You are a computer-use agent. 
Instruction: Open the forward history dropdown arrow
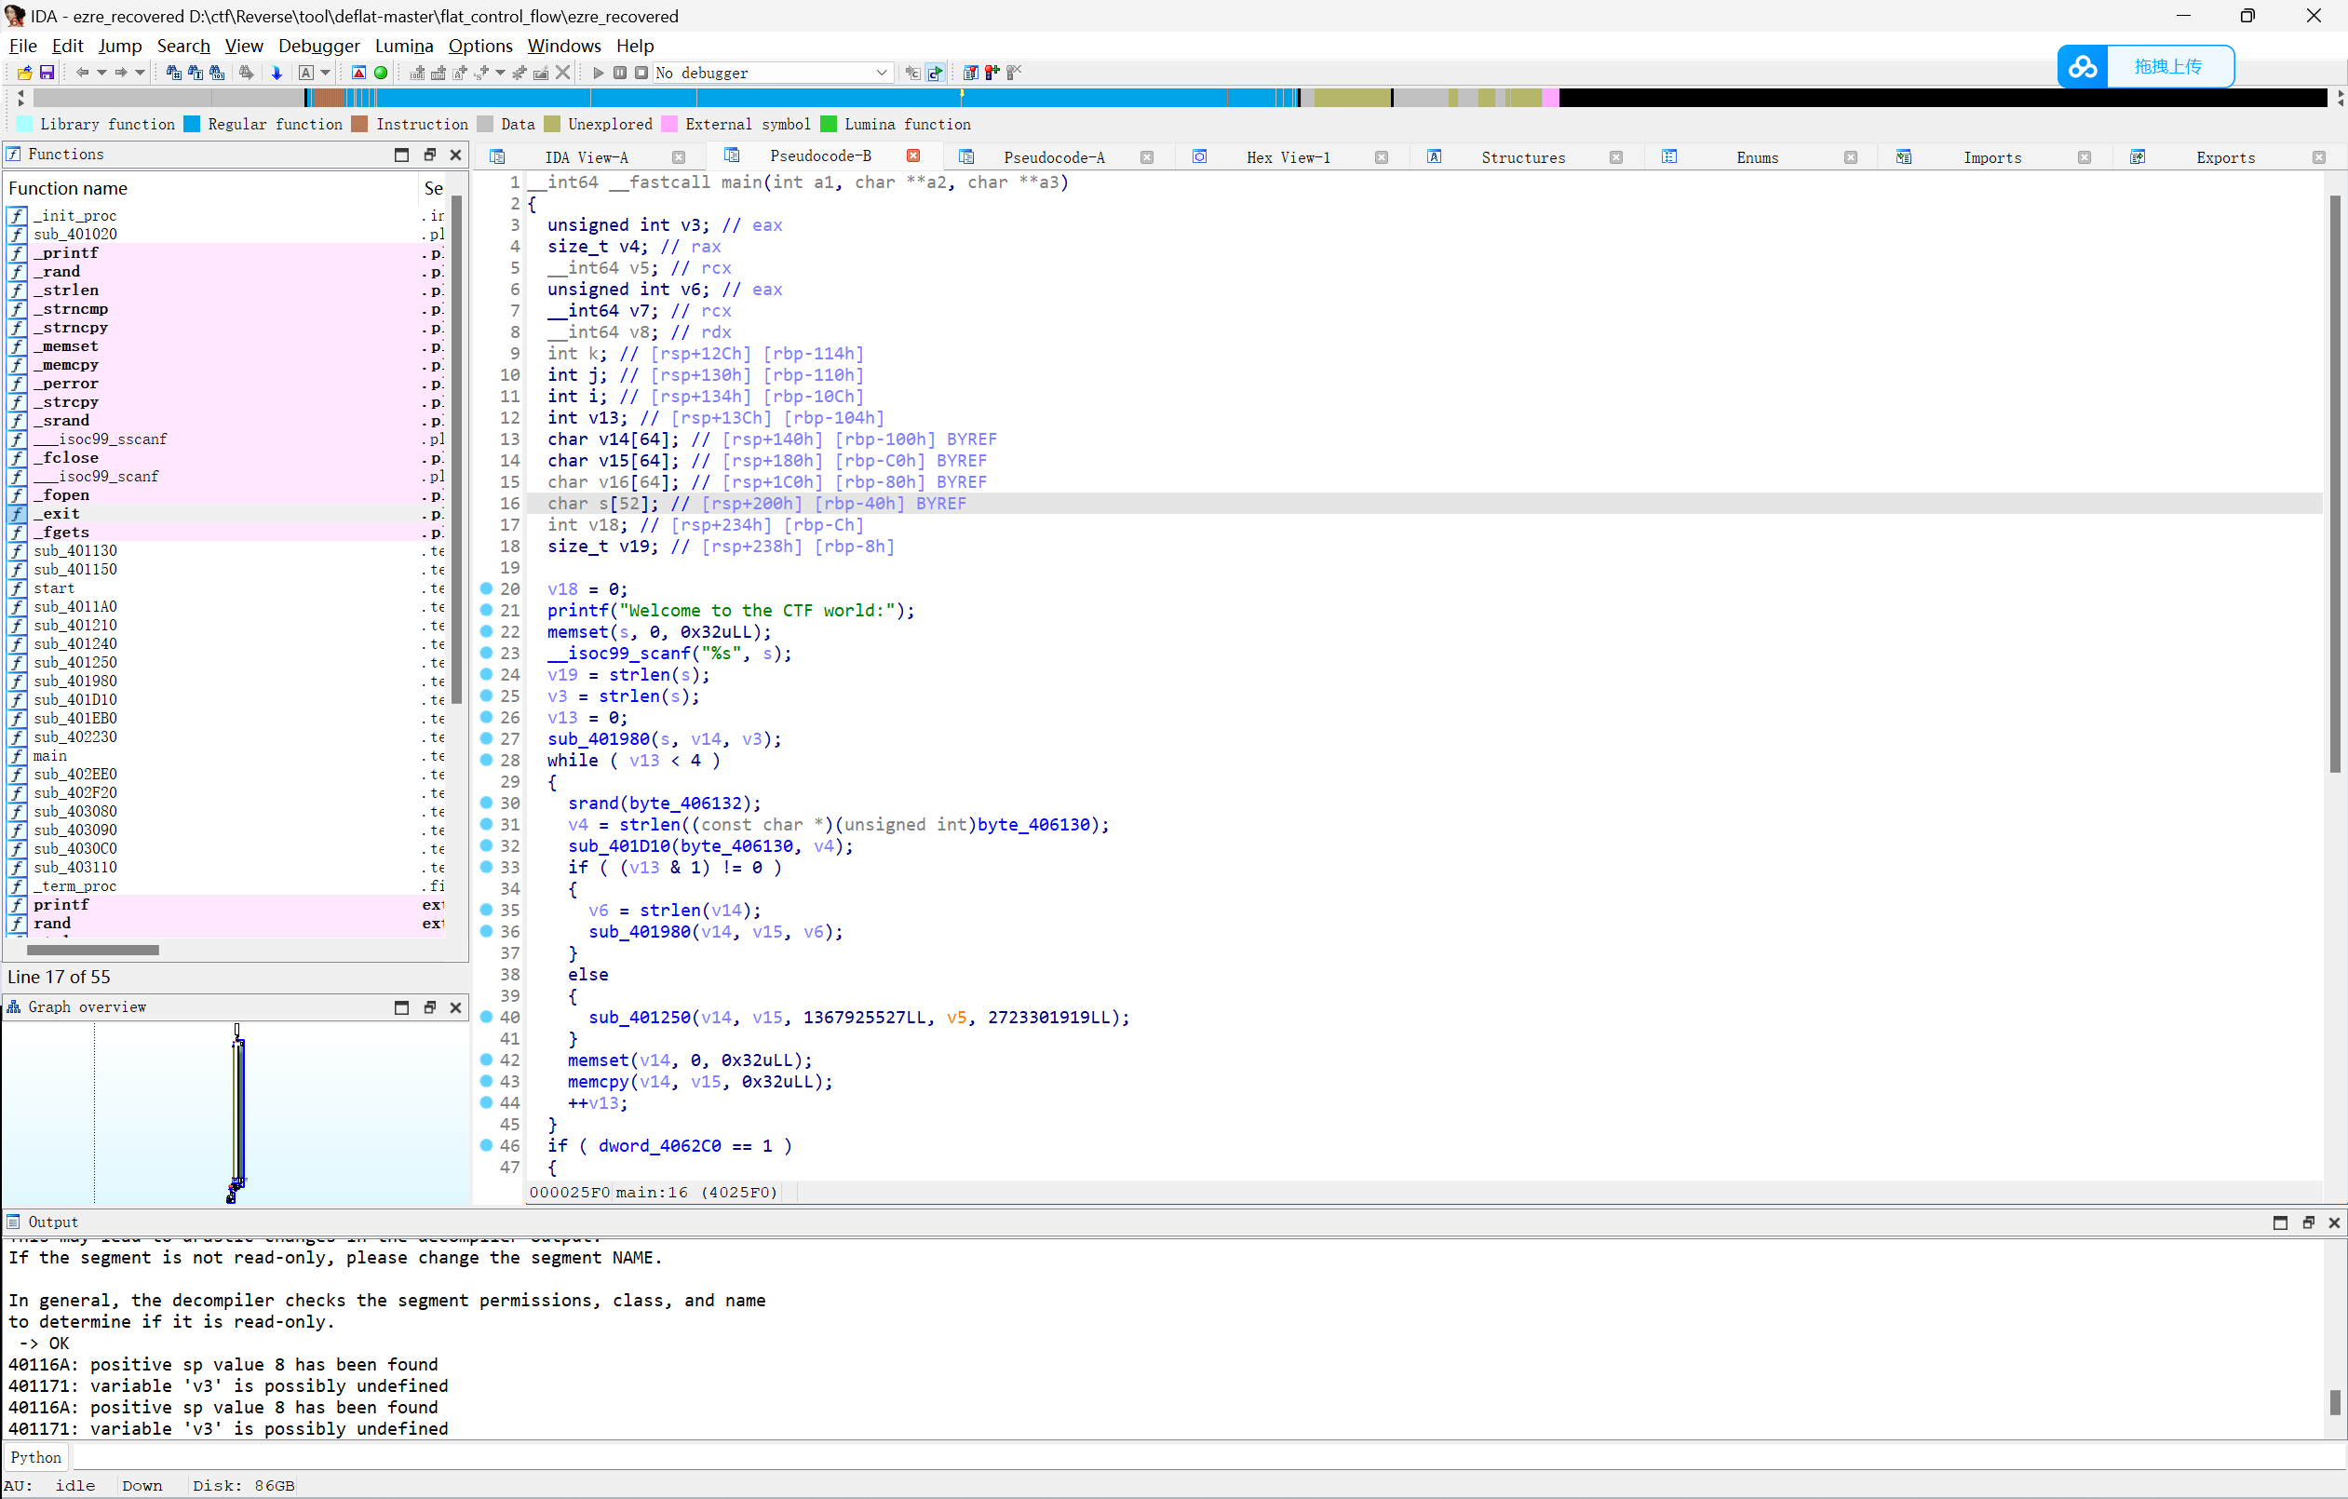tap(140, 74)
